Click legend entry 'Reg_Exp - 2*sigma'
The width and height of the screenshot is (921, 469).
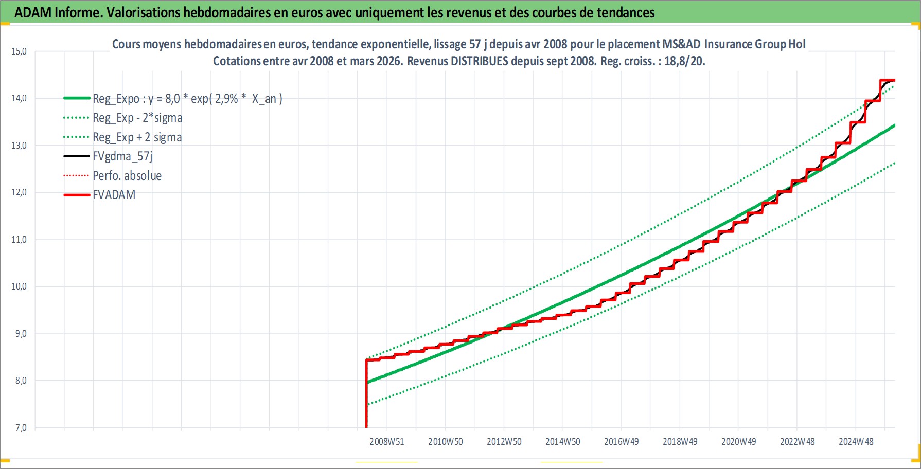coord(137,118)
